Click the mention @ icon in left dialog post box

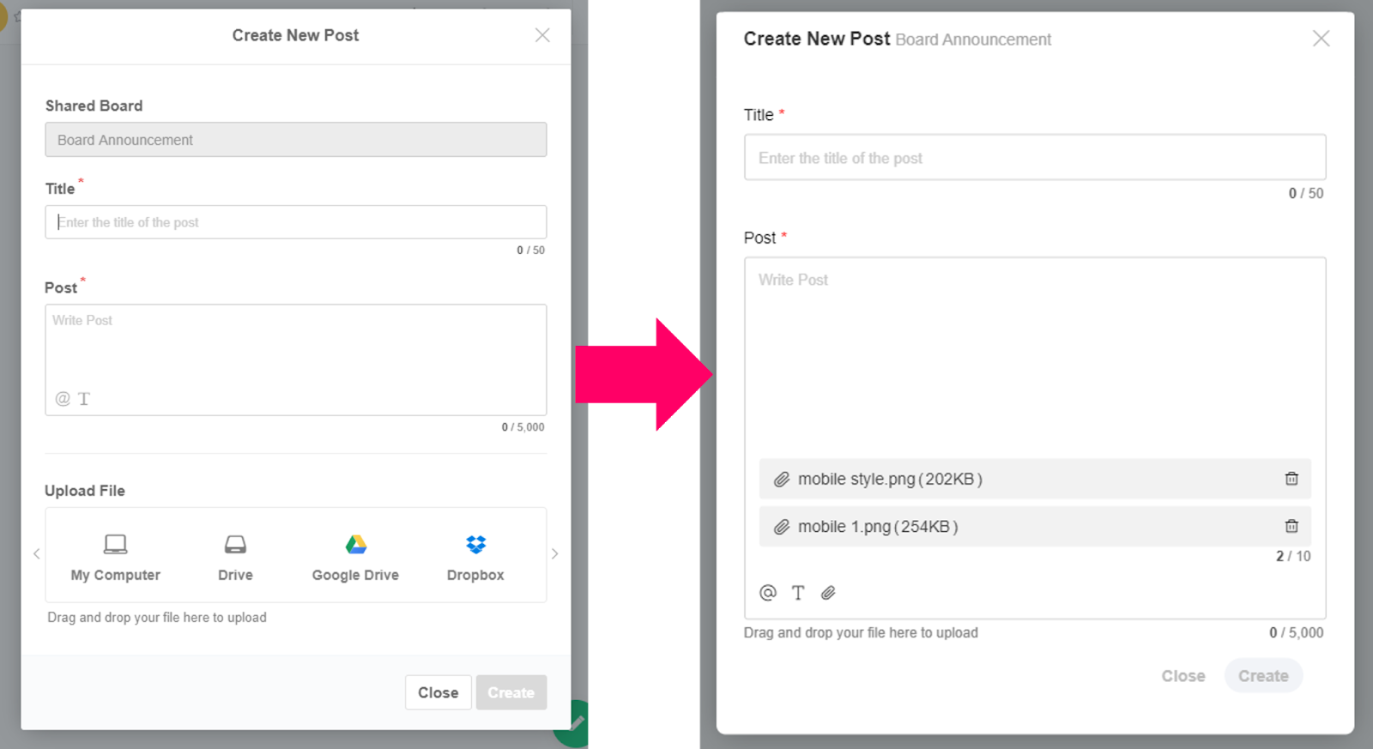(63, 399)
